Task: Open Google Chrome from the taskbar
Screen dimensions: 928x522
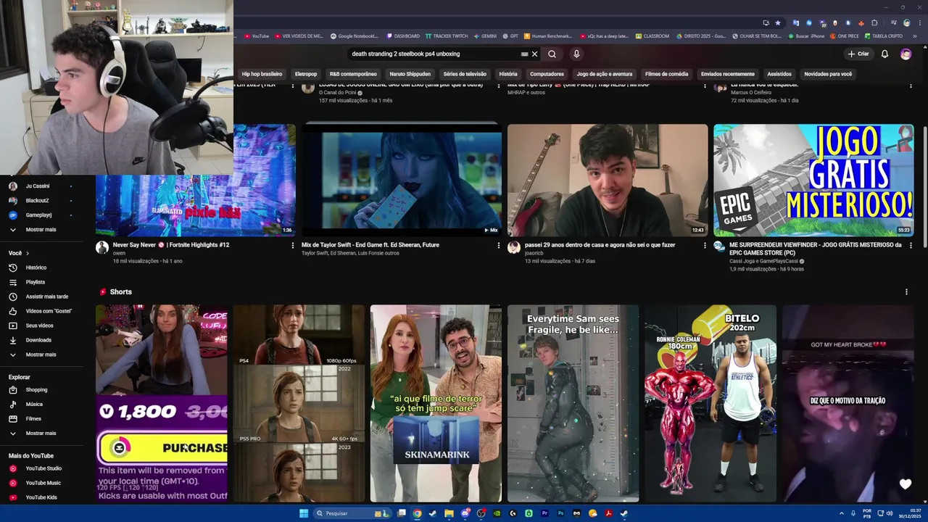Action: click(x=417, y=513)
